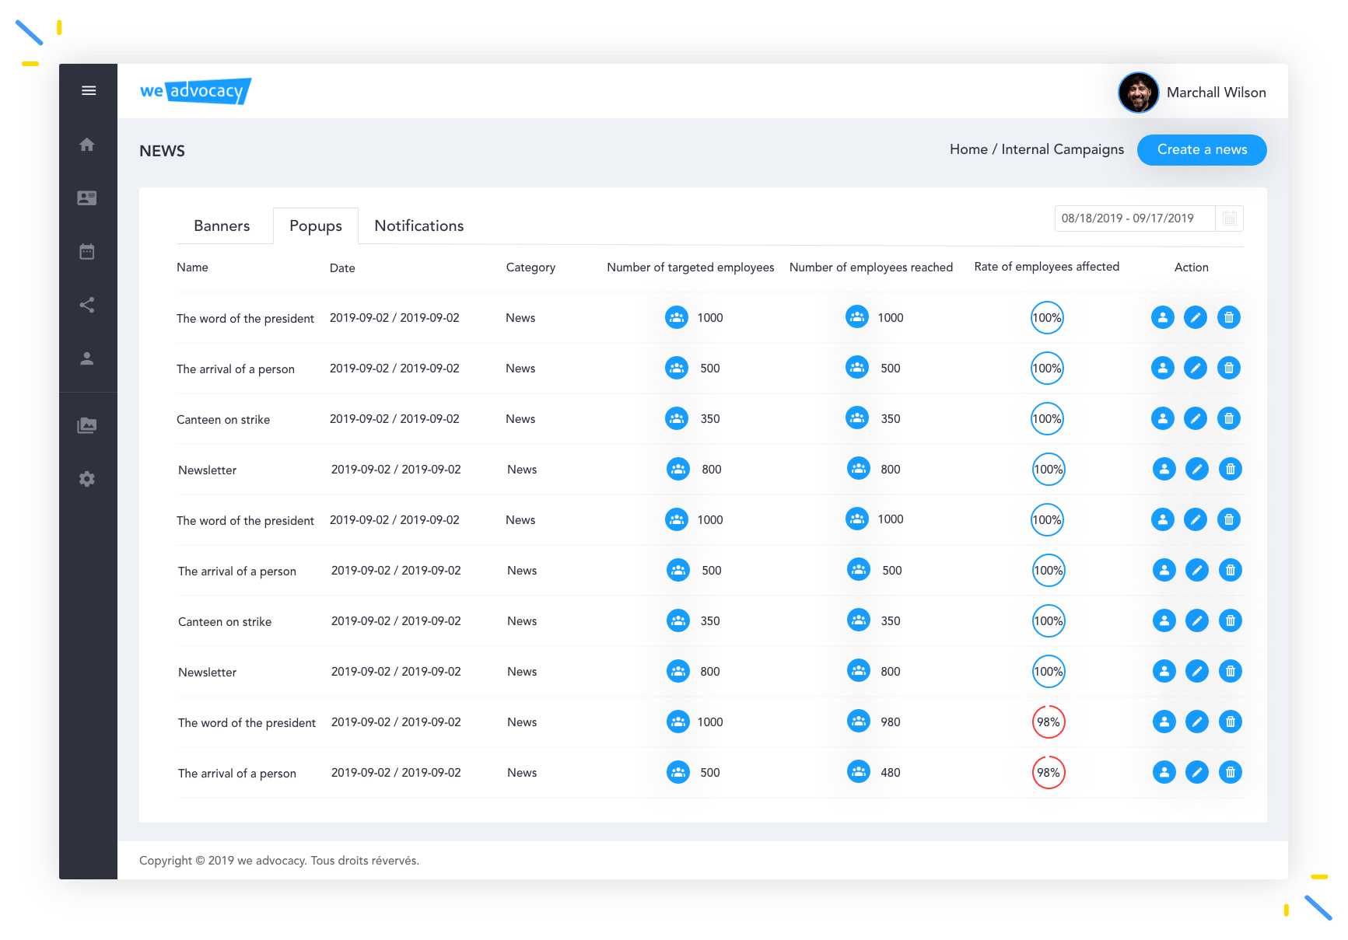The image size is (1348, 940).
Task: Open the calendar sidebar icon
Action: 87,251
